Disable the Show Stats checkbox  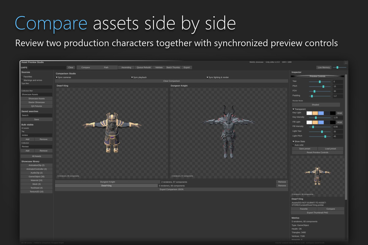293,141
